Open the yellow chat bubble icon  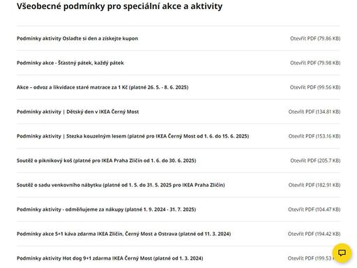point(342,253)
